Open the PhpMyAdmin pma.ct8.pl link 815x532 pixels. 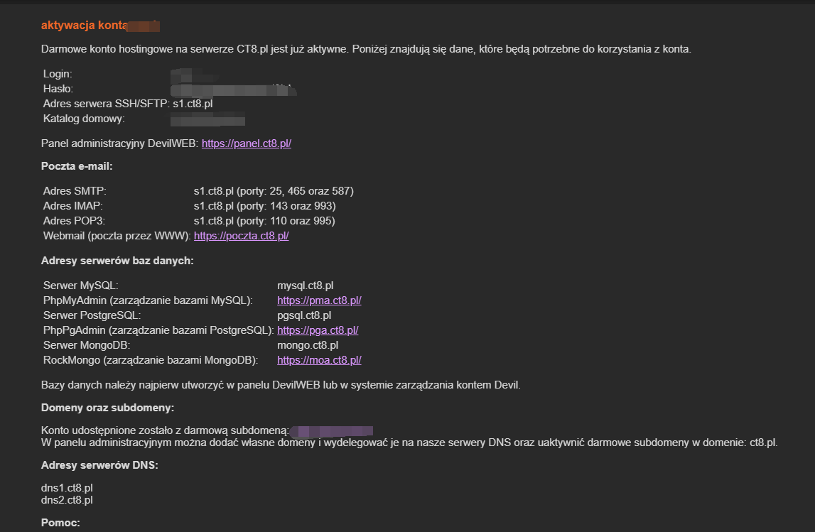click(x=319, y=300)
